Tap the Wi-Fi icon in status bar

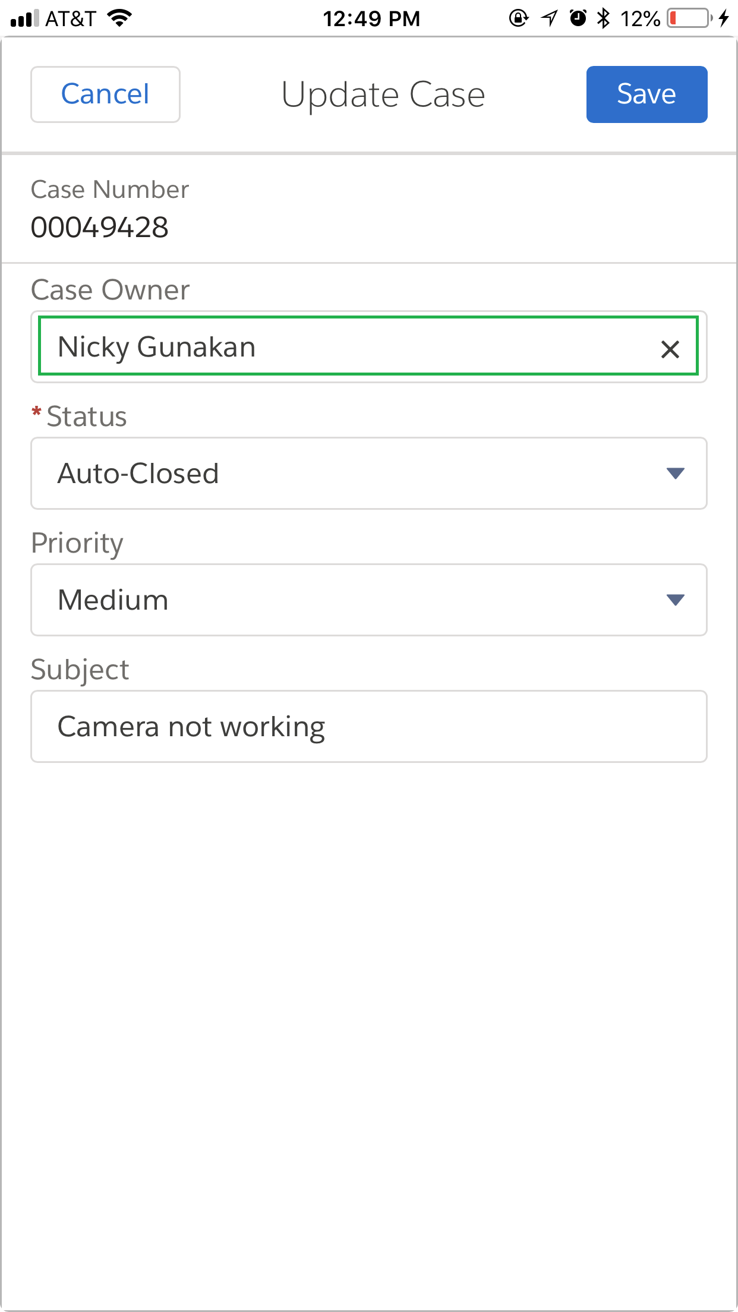pos(120,18)
